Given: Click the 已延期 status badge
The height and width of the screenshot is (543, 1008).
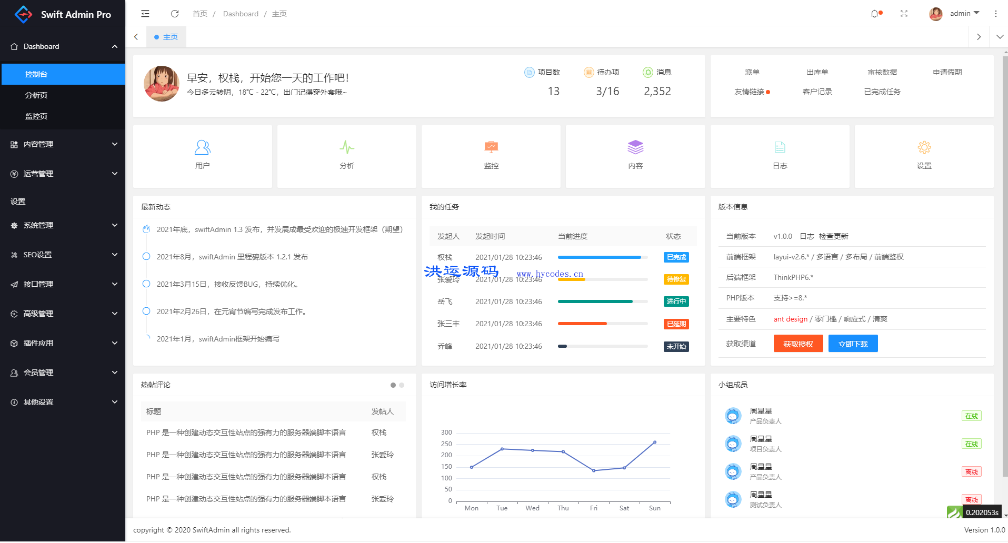Looking at the screenshot, I should click(676, 324).
